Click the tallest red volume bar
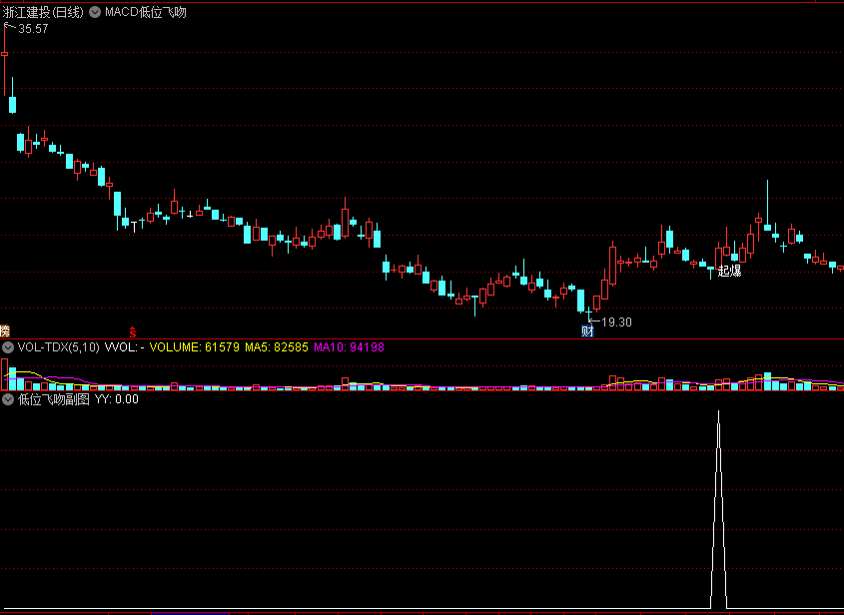Viewport: 844px width, 615px height. click(x=4, y=374)
